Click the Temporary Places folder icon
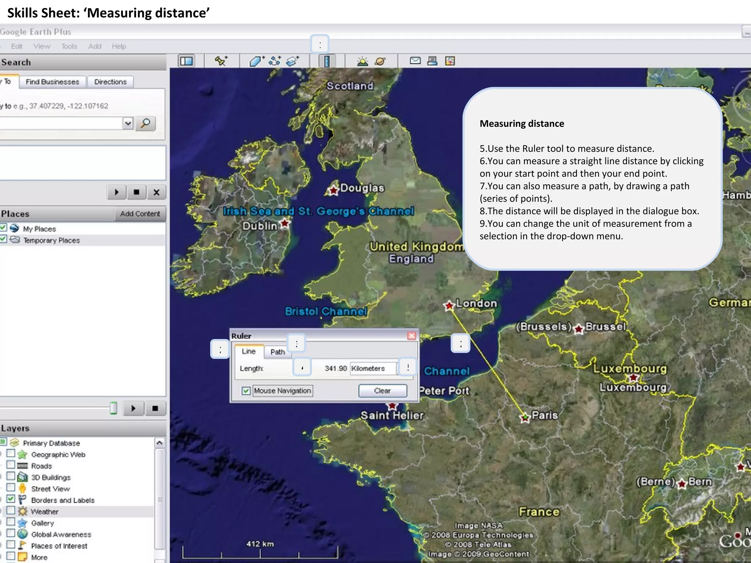This screenshot has width=751, height=563. coord(15,240)
